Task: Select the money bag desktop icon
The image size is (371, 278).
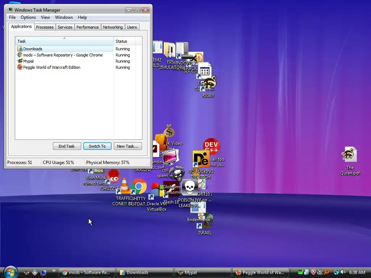Action: point(169,130)
